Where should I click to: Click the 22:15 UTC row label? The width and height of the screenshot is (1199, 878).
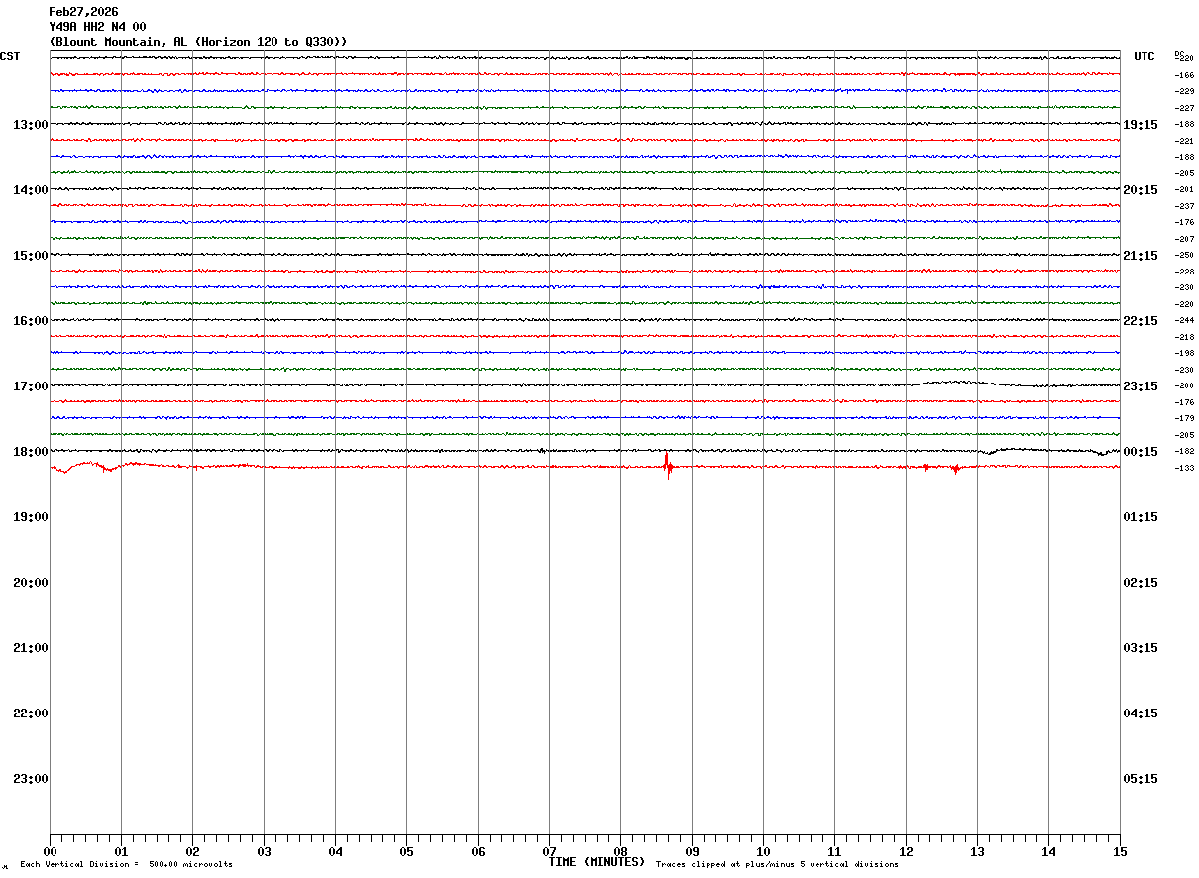click(x=1141, y=320)
